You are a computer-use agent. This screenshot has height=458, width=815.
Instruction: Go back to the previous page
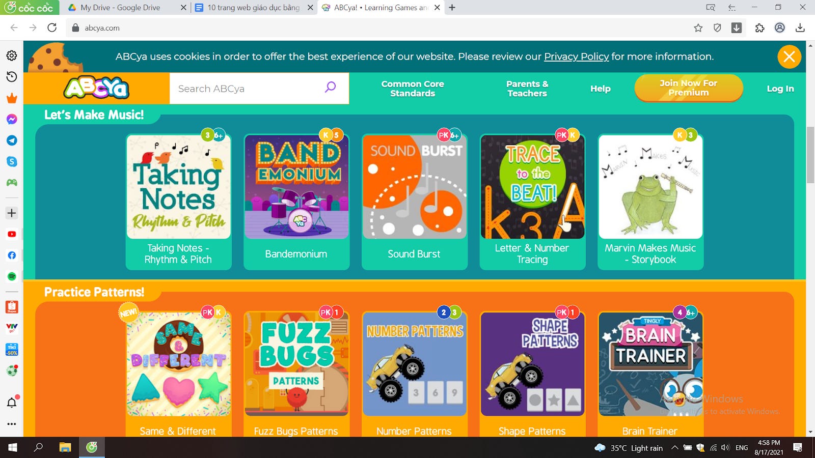(14, 27)
